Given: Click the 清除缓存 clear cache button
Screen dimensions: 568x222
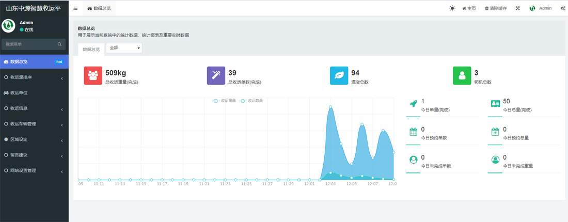Looking at the screenshot, I should 496,8.
